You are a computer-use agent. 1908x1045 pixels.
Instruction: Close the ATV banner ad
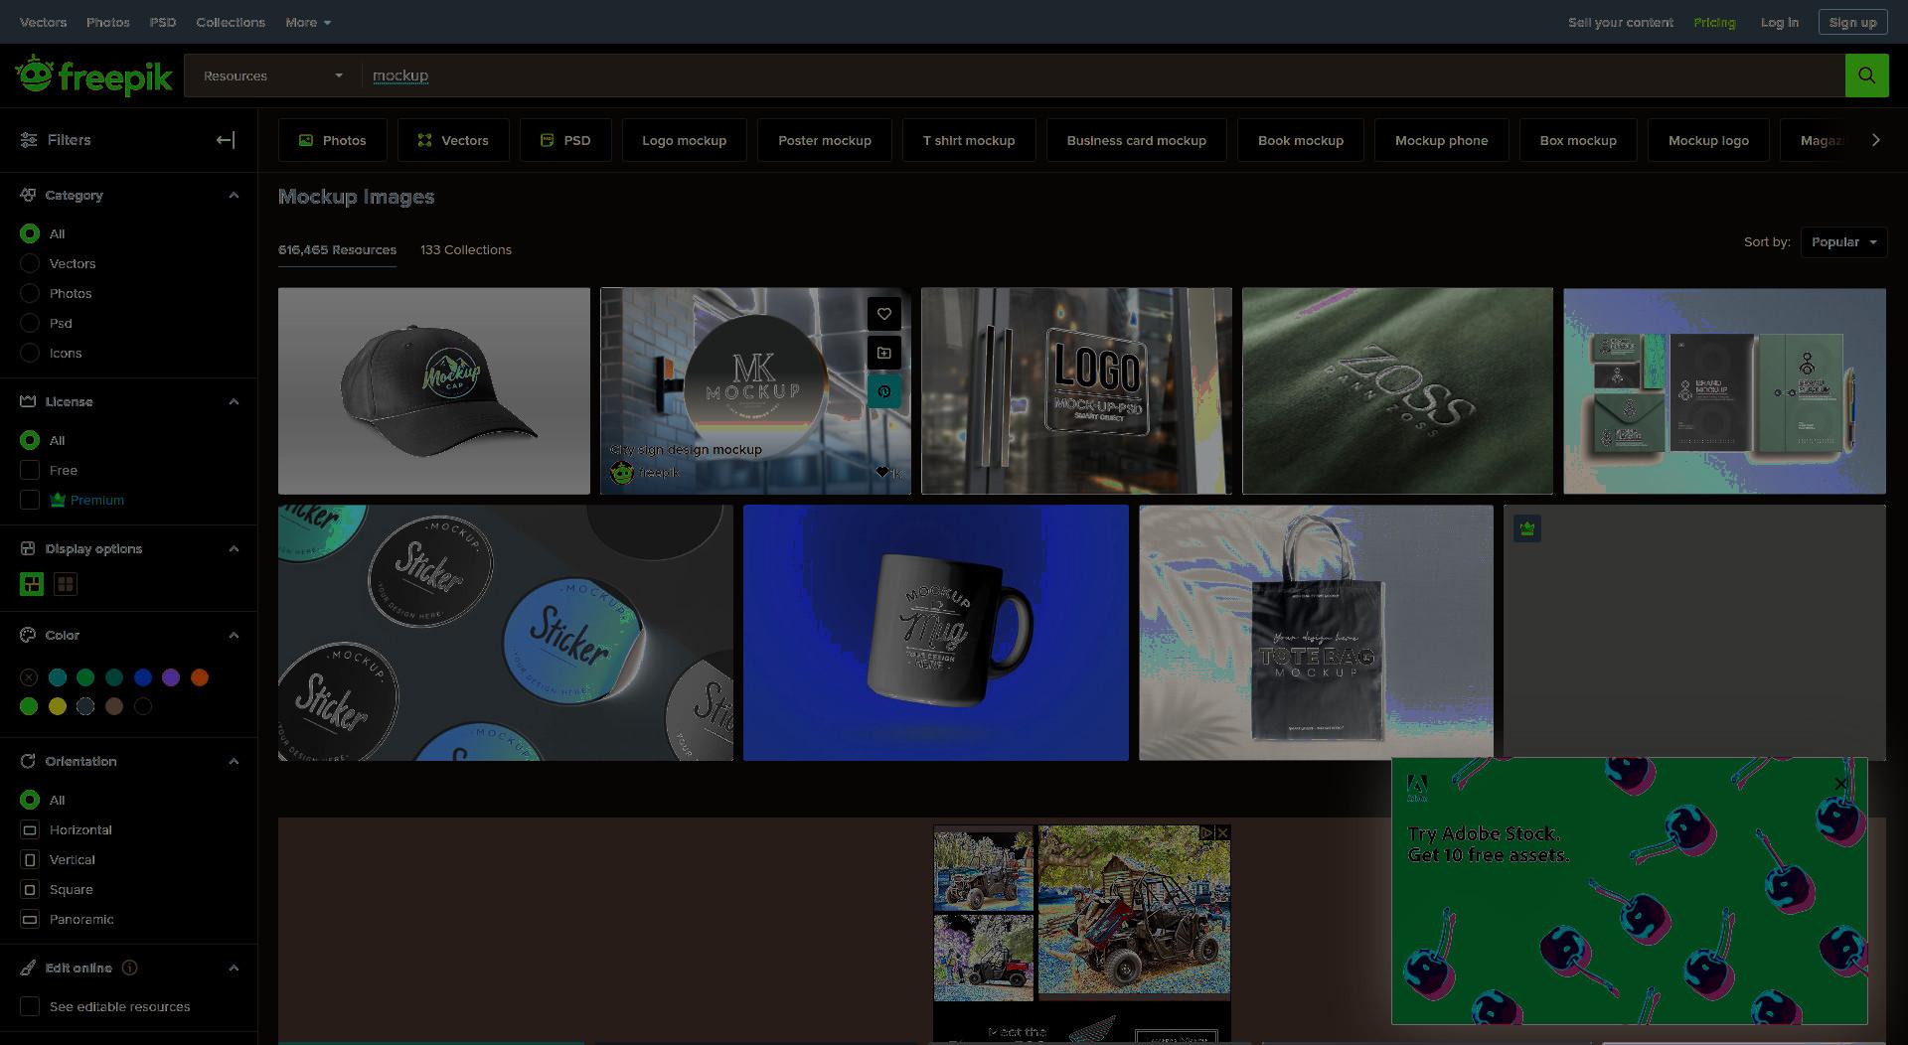1222,832
